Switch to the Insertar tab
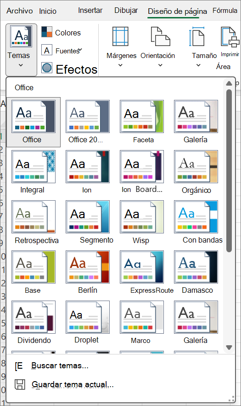Image resolution: width=241 pixels, height=406 pixels. pos(90,10)
